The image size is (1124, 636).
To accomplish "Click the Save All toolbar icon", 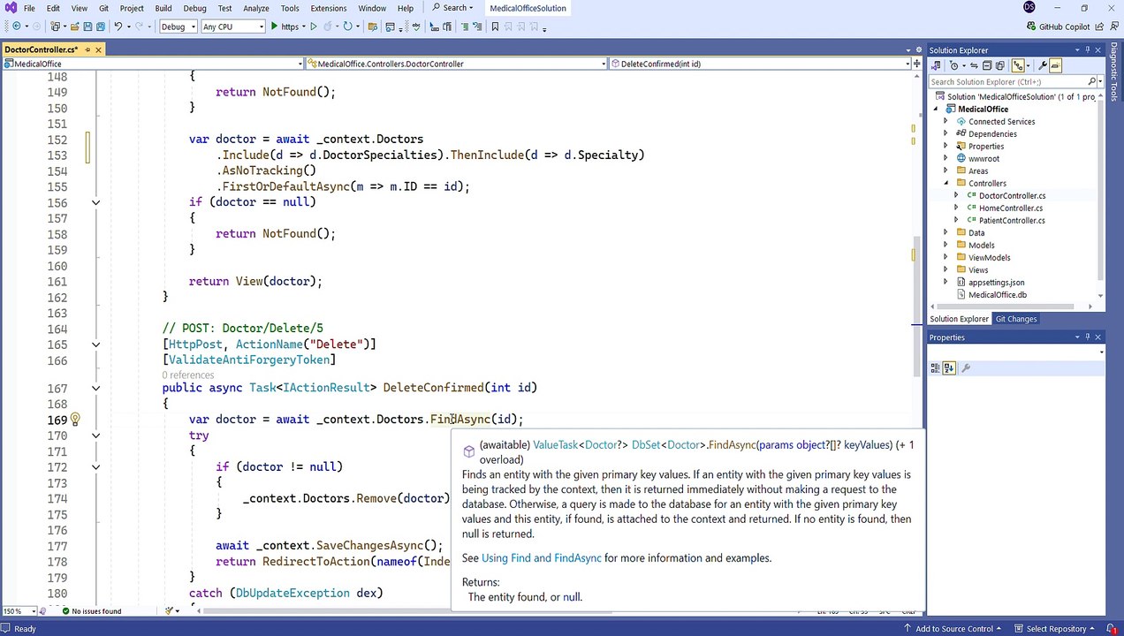I will (x=100, y=26).
